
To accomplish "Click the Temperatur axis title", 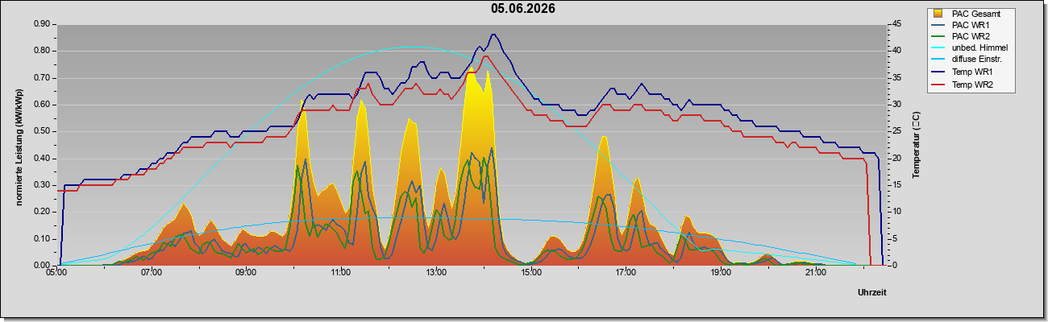I will [x=917, y=146].
